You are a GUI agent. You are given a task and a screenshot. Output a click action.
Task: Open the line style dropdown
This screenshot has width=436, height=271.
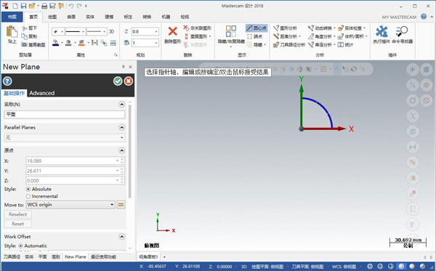[83, 31]
